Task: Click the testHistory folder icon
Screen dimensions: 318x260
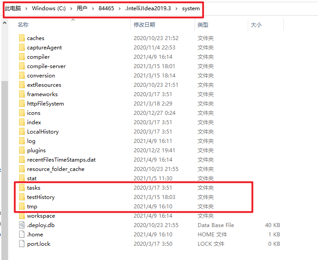Action: [x=22, y=197]
